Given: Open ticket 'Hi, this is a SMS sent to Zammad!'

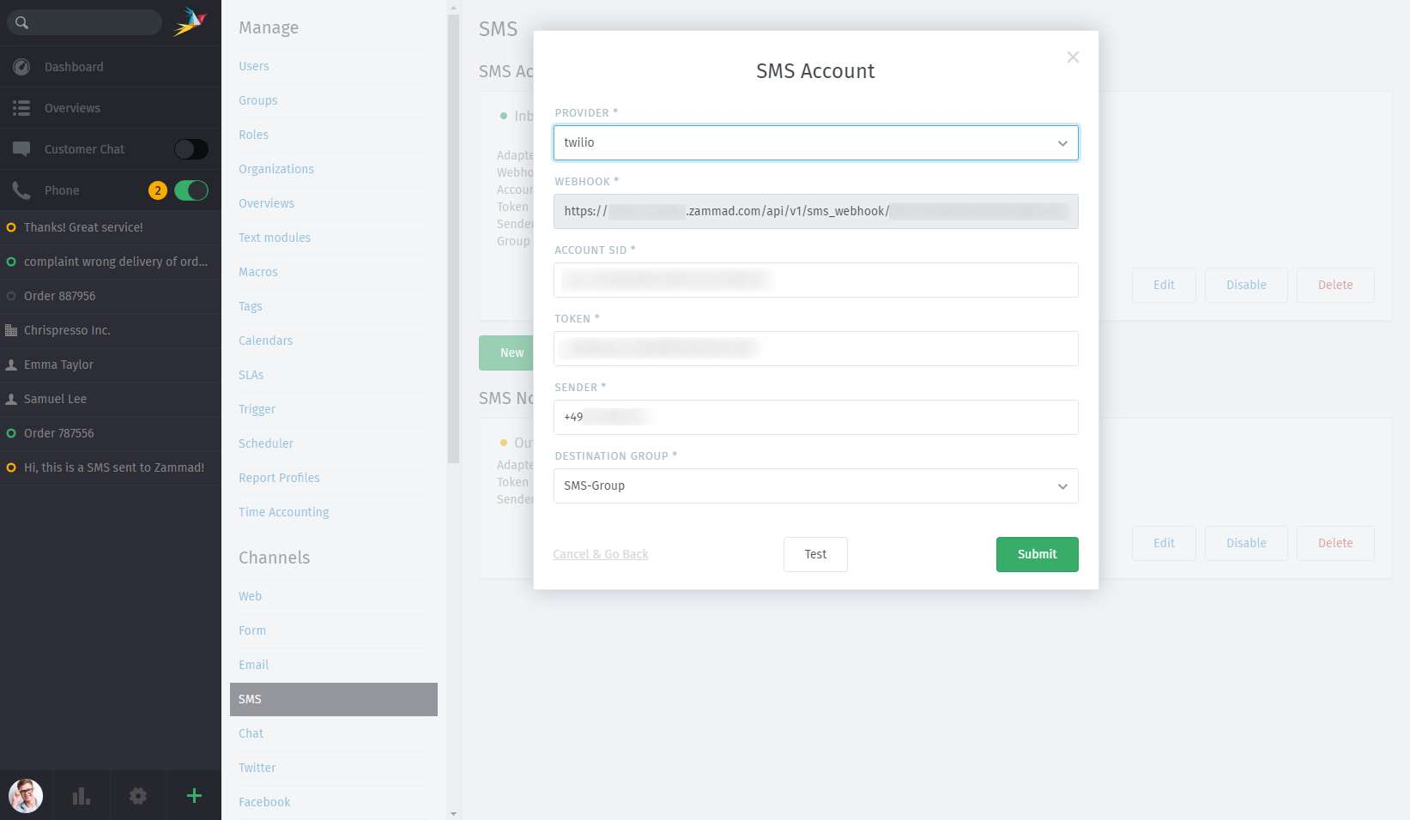Looking at the screenshot, I should [x=111, y=467].
